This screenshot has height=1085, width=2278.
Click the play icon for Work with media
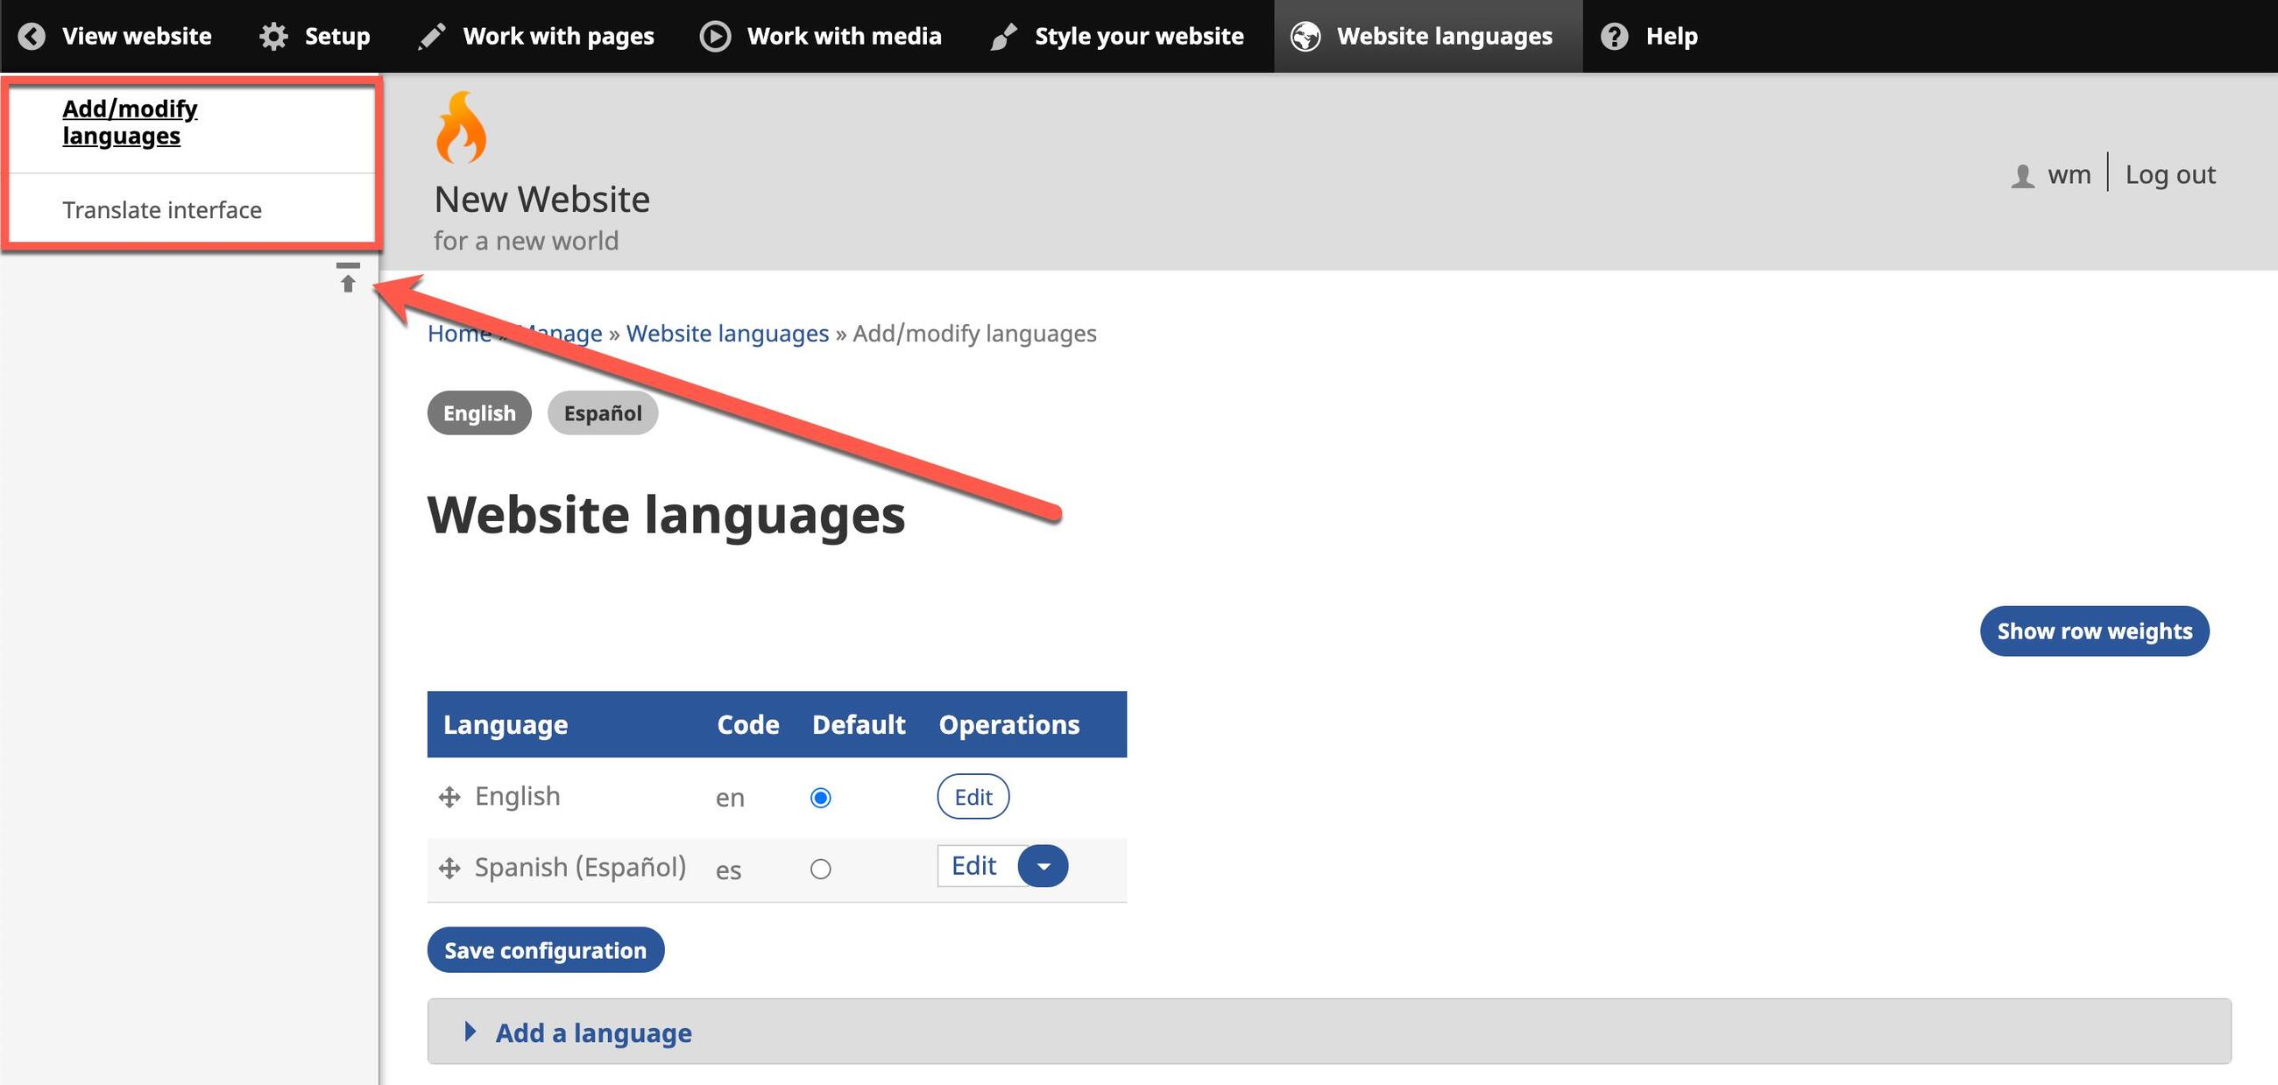pos(715,36)
